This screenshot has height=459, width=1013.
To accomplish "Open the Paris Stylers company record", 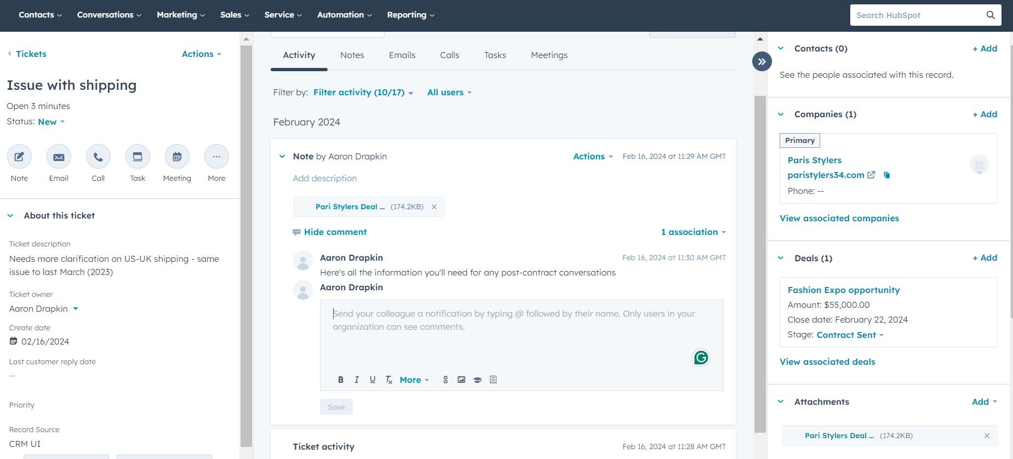I will [814, 160].
